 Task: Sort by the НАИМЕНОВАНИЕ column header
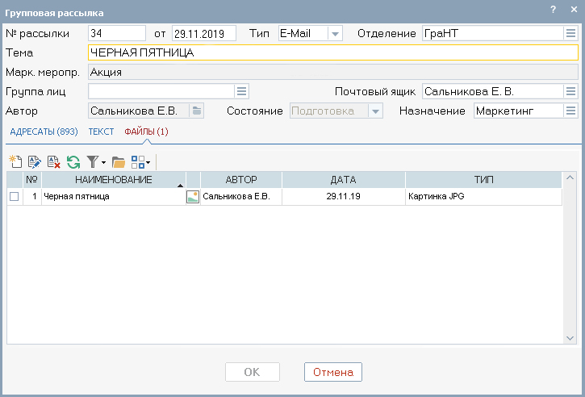[x=114, y=180]
